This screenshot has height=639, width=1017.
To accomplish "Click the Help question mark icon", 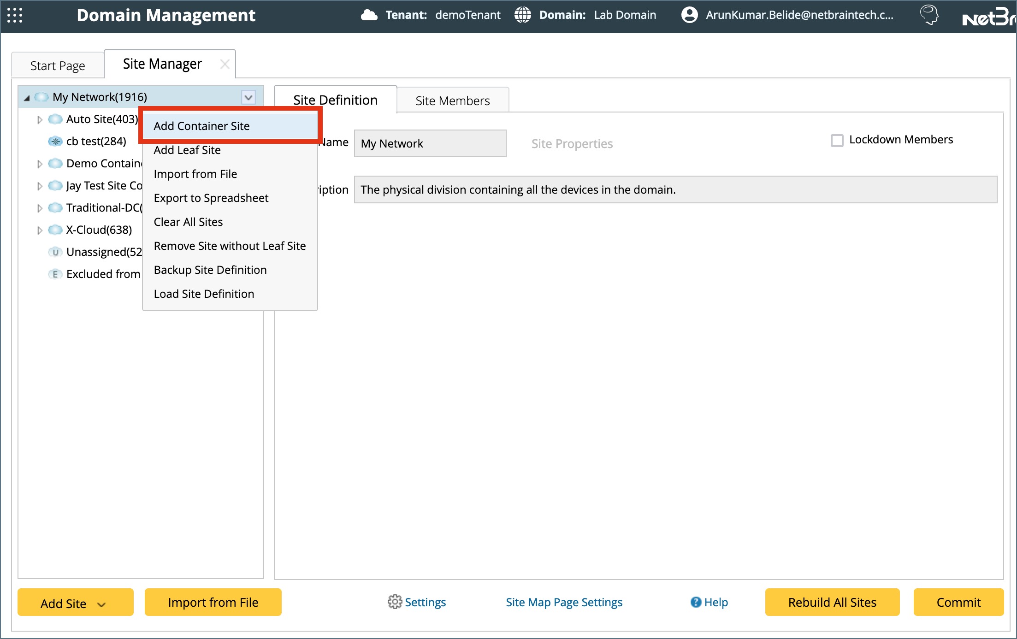I will click(x=696, y=602).
